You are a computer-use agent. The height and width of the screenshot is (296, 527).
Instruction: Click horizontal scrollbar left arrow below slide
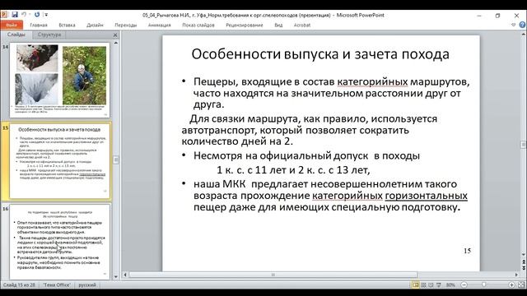click(125, 275)
